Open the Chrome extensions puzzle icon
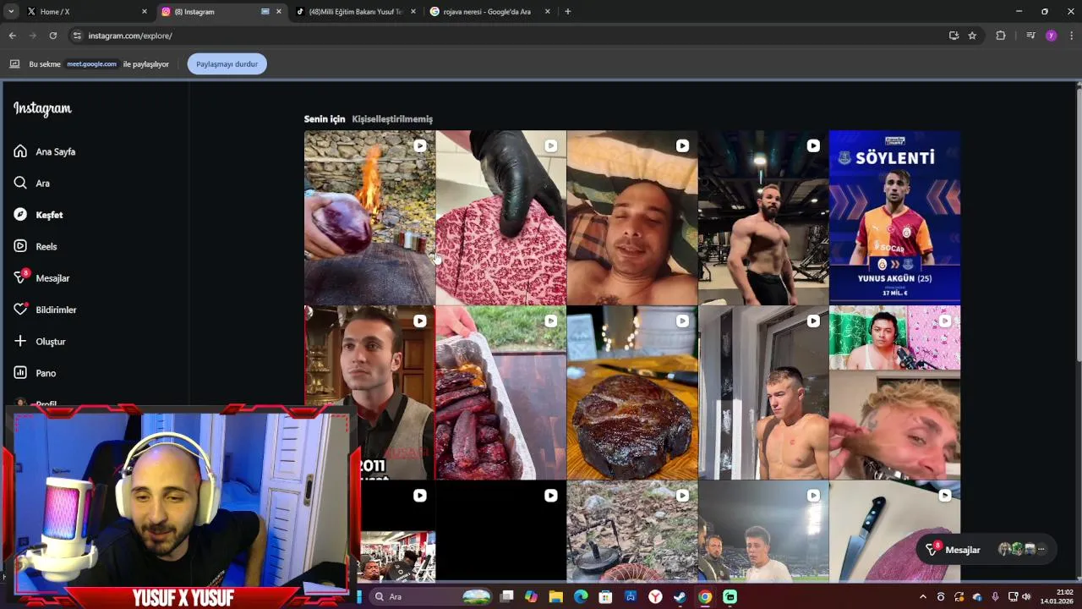1082x609 pixels. coord(1001,36)
